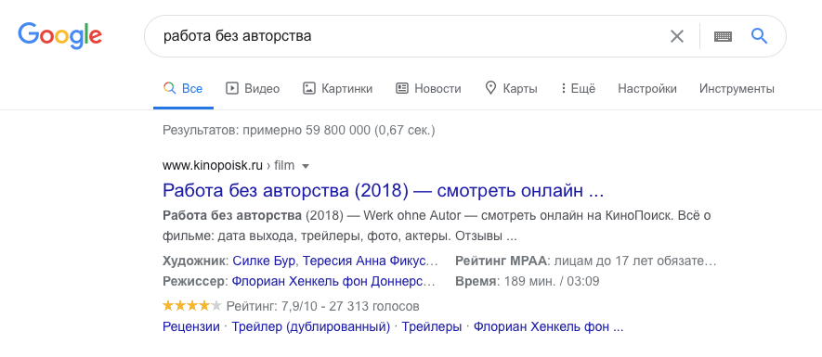Viewport: 822px width, 357px height.
Task: Open the Работа без авторства (2018) result title
Action: [384, 190]
